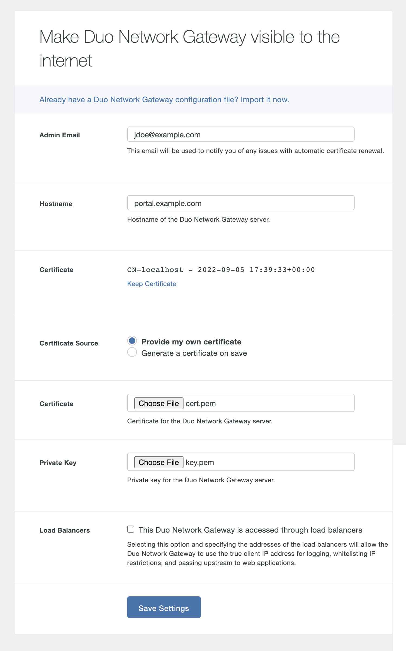
Task: Click the Private Key label
Action: [58, 463]
